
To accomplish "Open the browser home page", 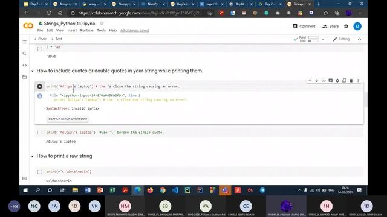I will pyautogui.click(x=60, y=13).
